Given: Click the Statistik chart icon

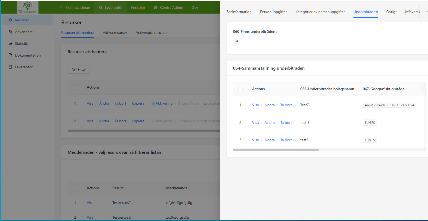Looking at the screenshot, I should pos(10,44).
